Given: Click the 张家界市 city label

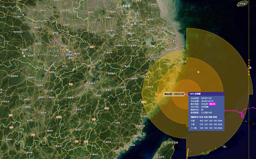Looking at the screenshot, I should tap(15, 76).
